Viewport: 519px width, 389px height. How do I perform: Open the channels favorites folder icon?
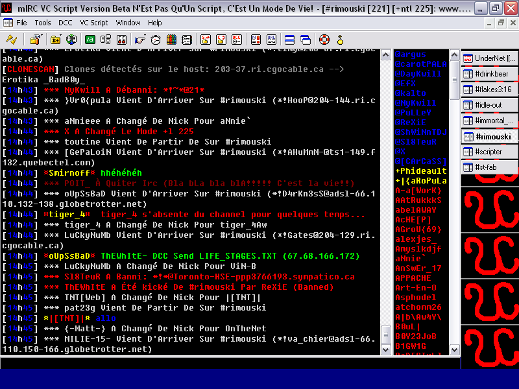55,40
